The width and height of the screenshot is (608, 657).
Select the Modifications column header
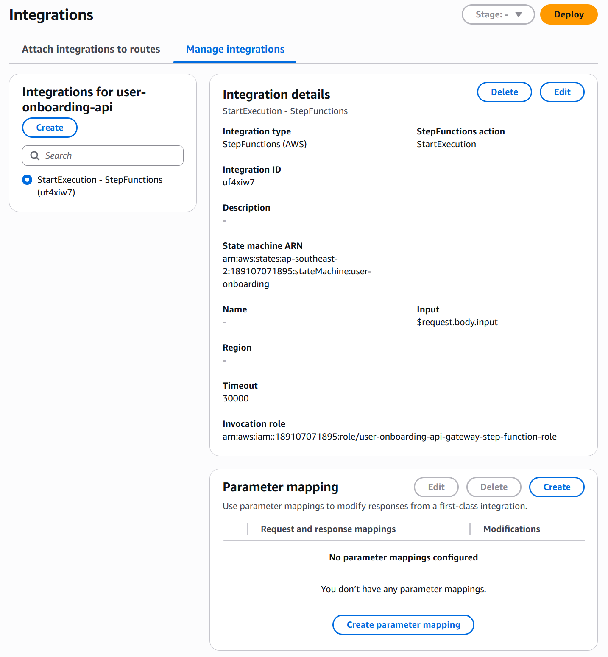coord(511,529)
